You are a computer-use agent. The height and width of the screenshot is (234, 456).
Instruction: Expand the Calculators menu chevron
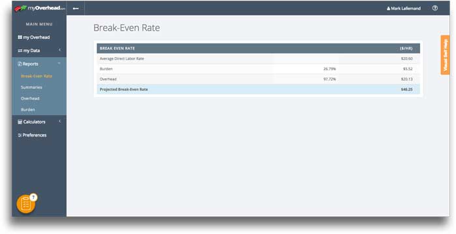point(60,122)
